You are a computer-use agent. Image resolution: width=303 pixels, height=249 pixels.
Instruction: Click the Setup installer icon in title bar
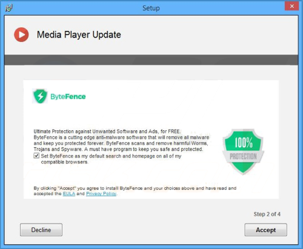[8, 8]
